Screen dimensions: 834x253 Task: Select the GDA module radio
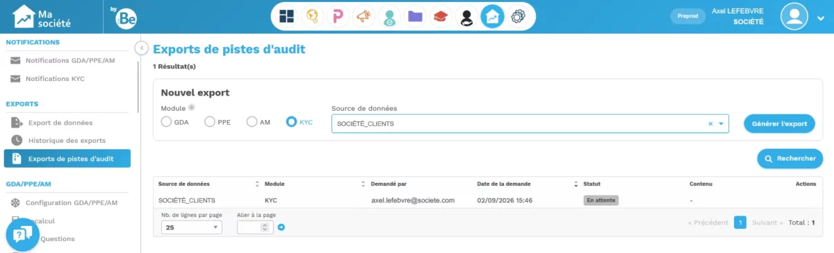pos(166,122)
